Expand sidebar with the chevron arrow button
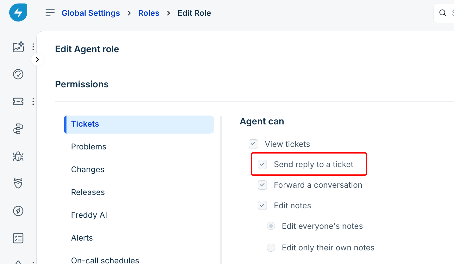Viewport: 454px width, 264px height. 37,60
